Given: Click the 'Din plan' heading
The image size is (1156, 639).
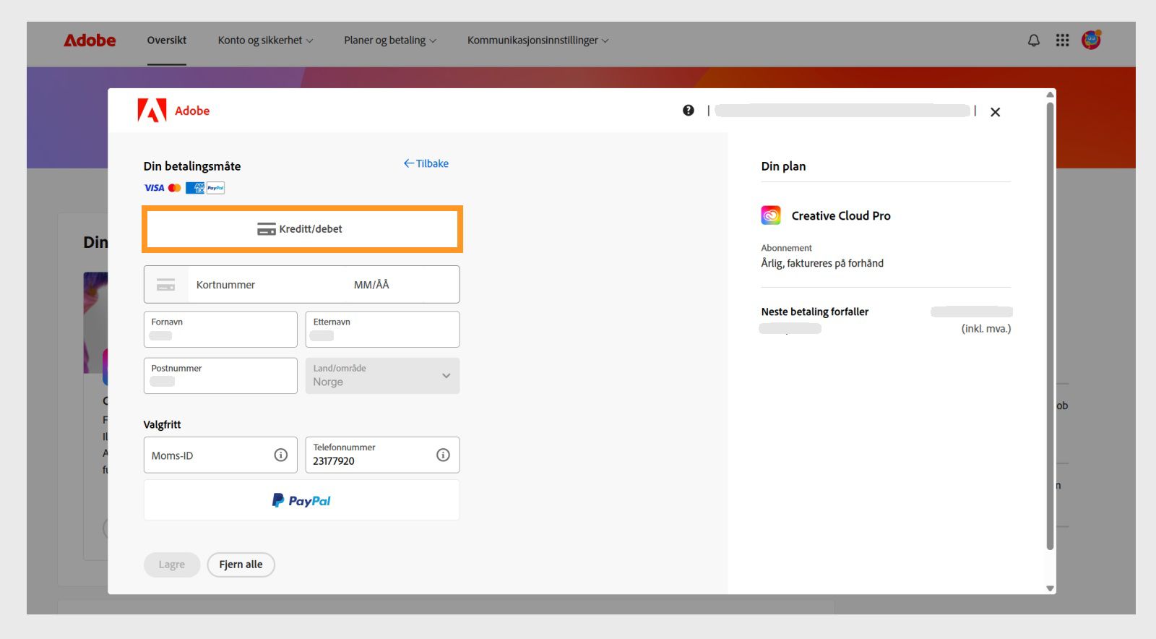Looking at the screenshot, I should click(783, 166).
